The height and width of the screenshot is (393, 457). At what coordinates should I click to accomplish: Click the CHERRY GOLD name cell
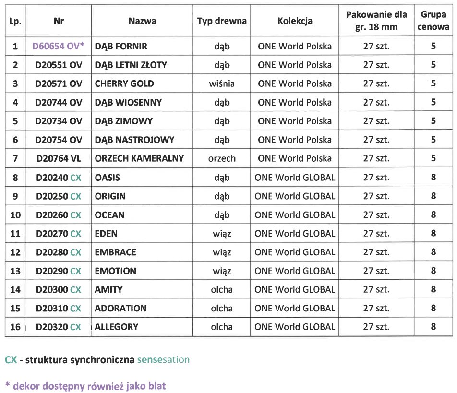[x=142, y=83]
